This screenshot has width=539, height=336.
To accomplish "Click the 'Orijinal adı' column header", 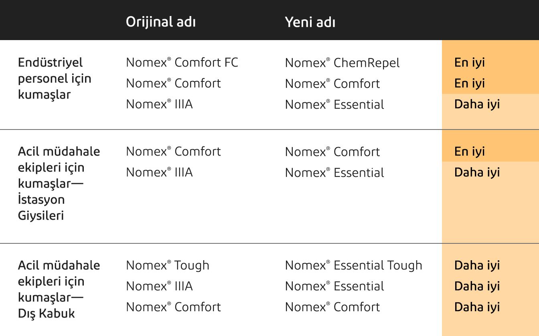I will point(160,22).
